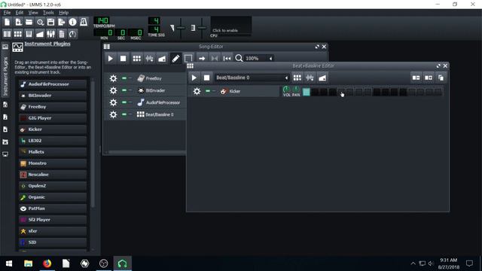Open the existing project folder icon
482x271 pixels.
29,22
